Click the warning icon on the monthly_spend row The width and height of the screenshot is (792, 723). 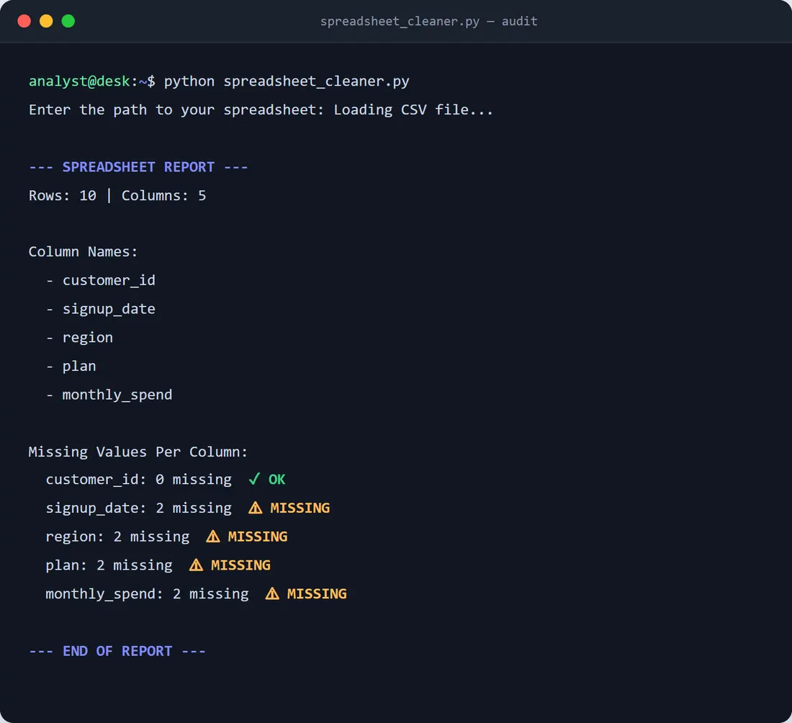coord(272,593)
